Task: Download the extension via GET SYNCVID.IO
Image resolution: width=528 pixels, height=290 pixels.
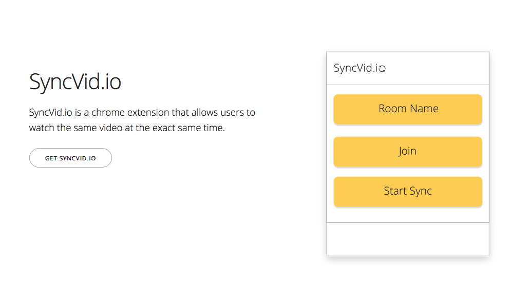Action: (x=70, y=158)
